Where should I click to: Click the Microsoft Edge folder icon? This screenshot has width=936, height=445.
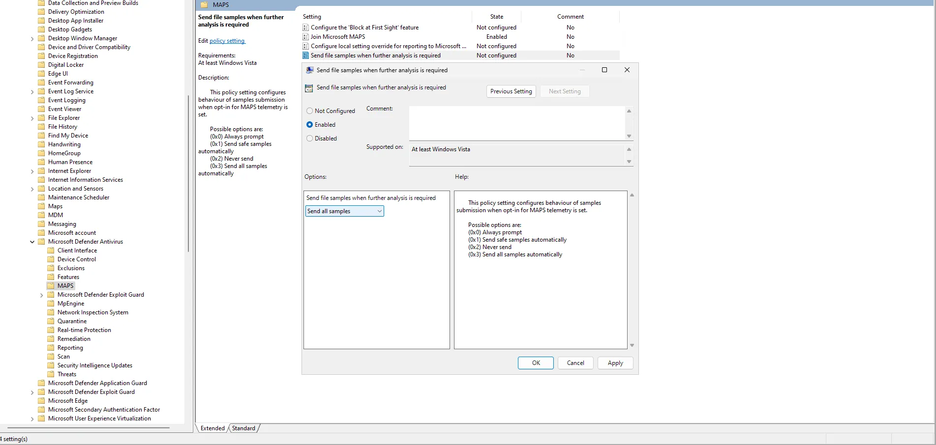point(41,401)
